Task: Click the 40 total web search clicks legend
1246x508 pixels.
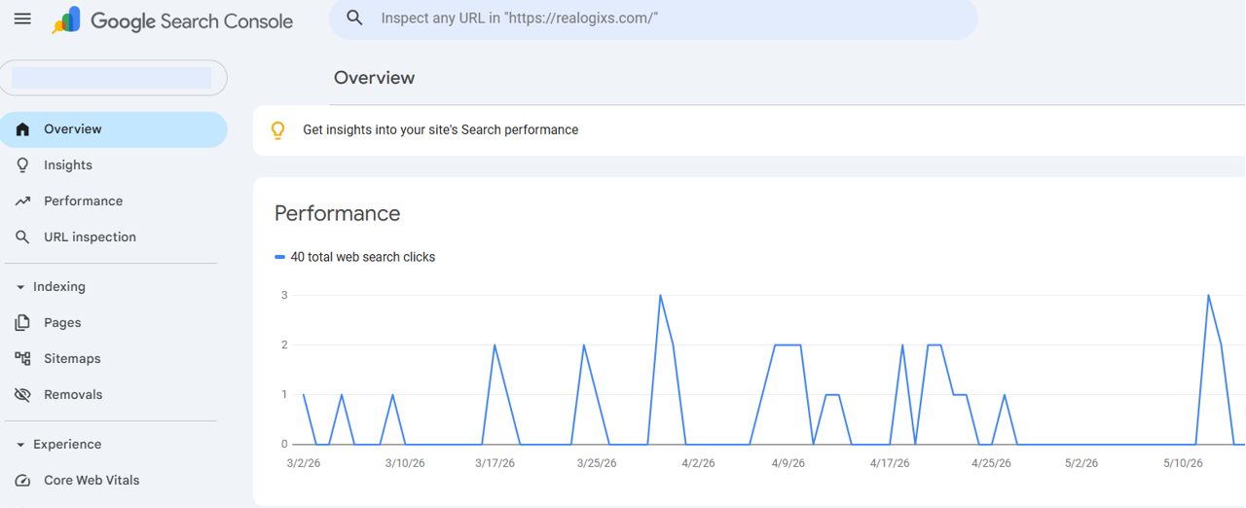Action: click(362, 257)
